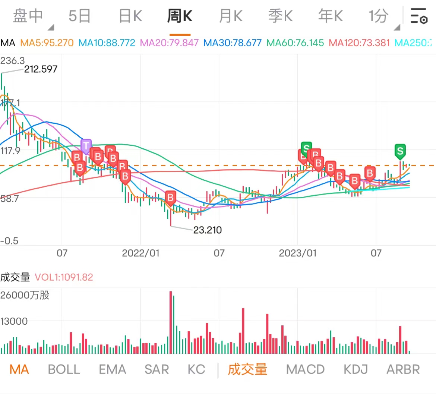This screenshot has height=394, width=436.
Task: Tap the B marker nearest 07 2023 gridline
Action: coord(370,174)
